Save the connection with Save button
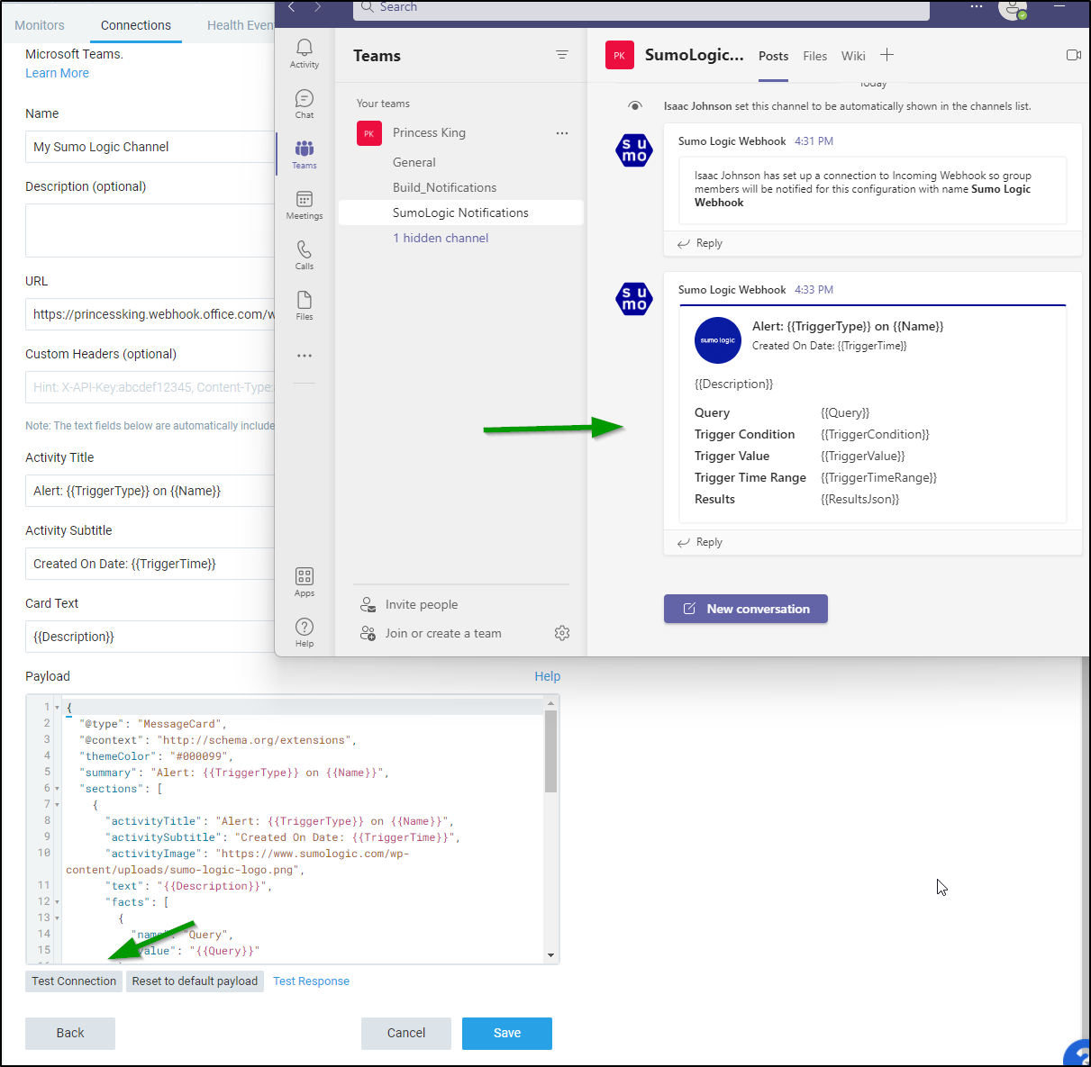This screenshot has height=1067, width=1091. pos(507,1034)
